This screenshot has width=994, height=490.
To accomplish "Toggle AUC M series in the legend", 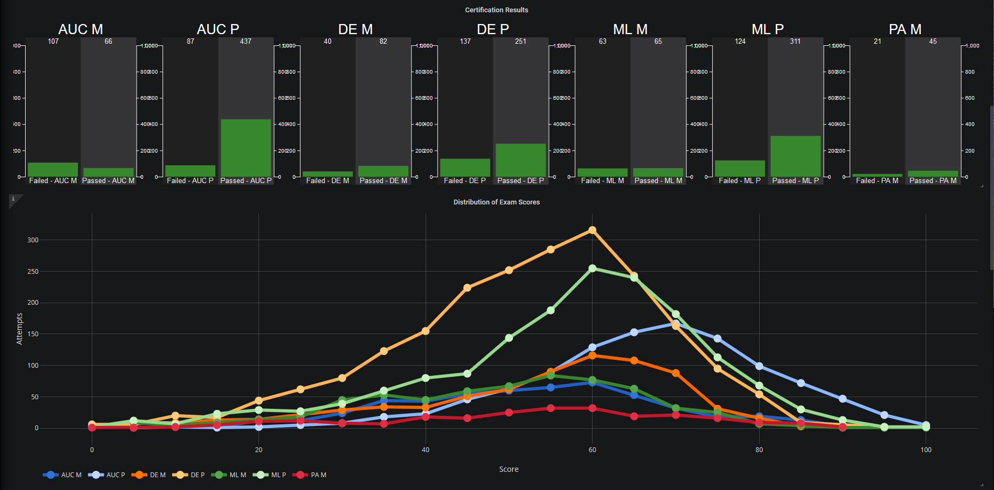I will pos(62,475).
